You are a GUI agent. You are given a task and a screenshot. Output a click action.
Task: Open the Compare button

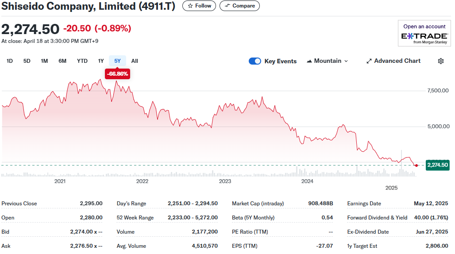pos(239,6)
